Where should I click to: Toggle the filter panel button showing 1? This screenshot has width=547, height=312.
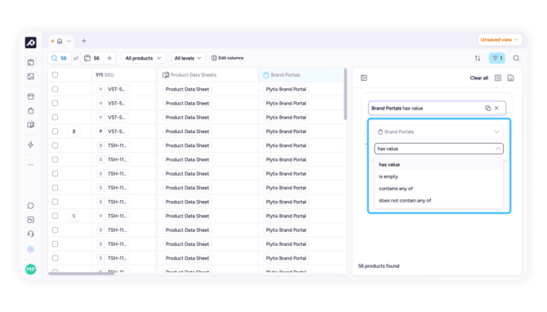tap(496, 58)
